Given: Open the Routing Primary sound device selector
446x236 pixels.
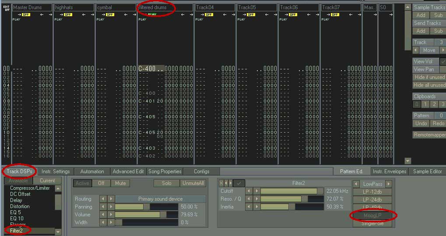Looking at the screenshot, I should coord(160,199).
